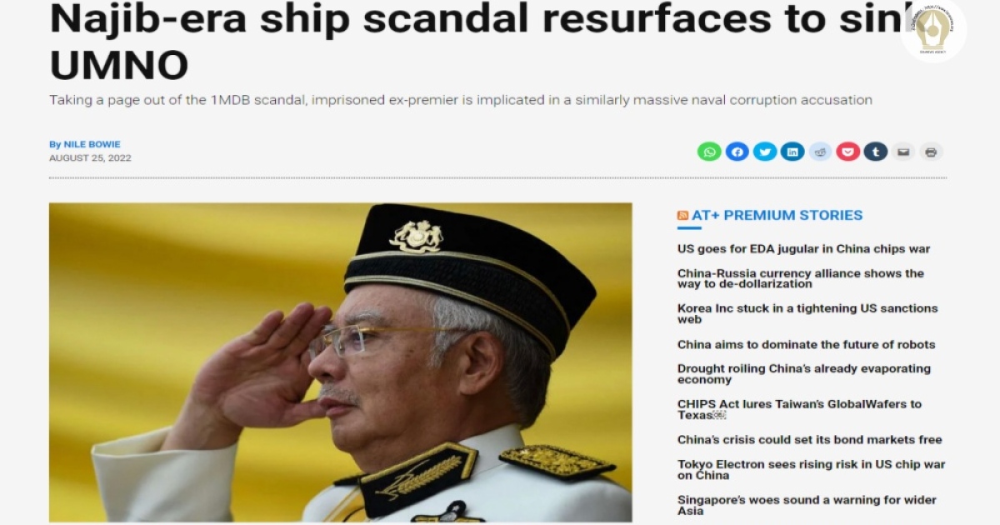Share article on Twitter
This screenshot has width=1000, height=525.
tap(765, 152)
